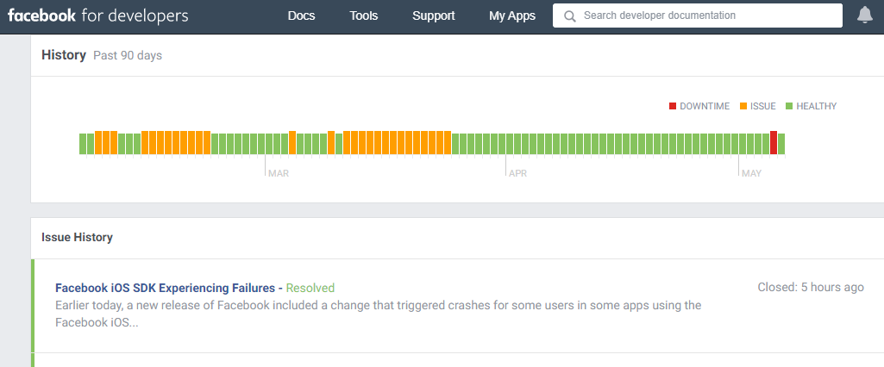Click the DOWNTIME legend red swatch

point(673,106)
